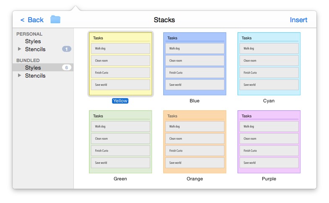329x203 pixels.
Task: Select Styles under Personal section
Action: point(33,41)
